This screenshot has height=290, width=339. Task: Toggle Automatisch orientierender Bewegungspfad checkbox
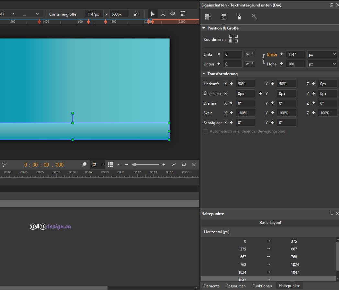206,131
